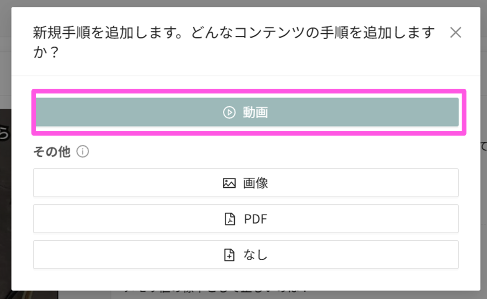Click the picture icon on the 画像 button

[x=229, y=183]
